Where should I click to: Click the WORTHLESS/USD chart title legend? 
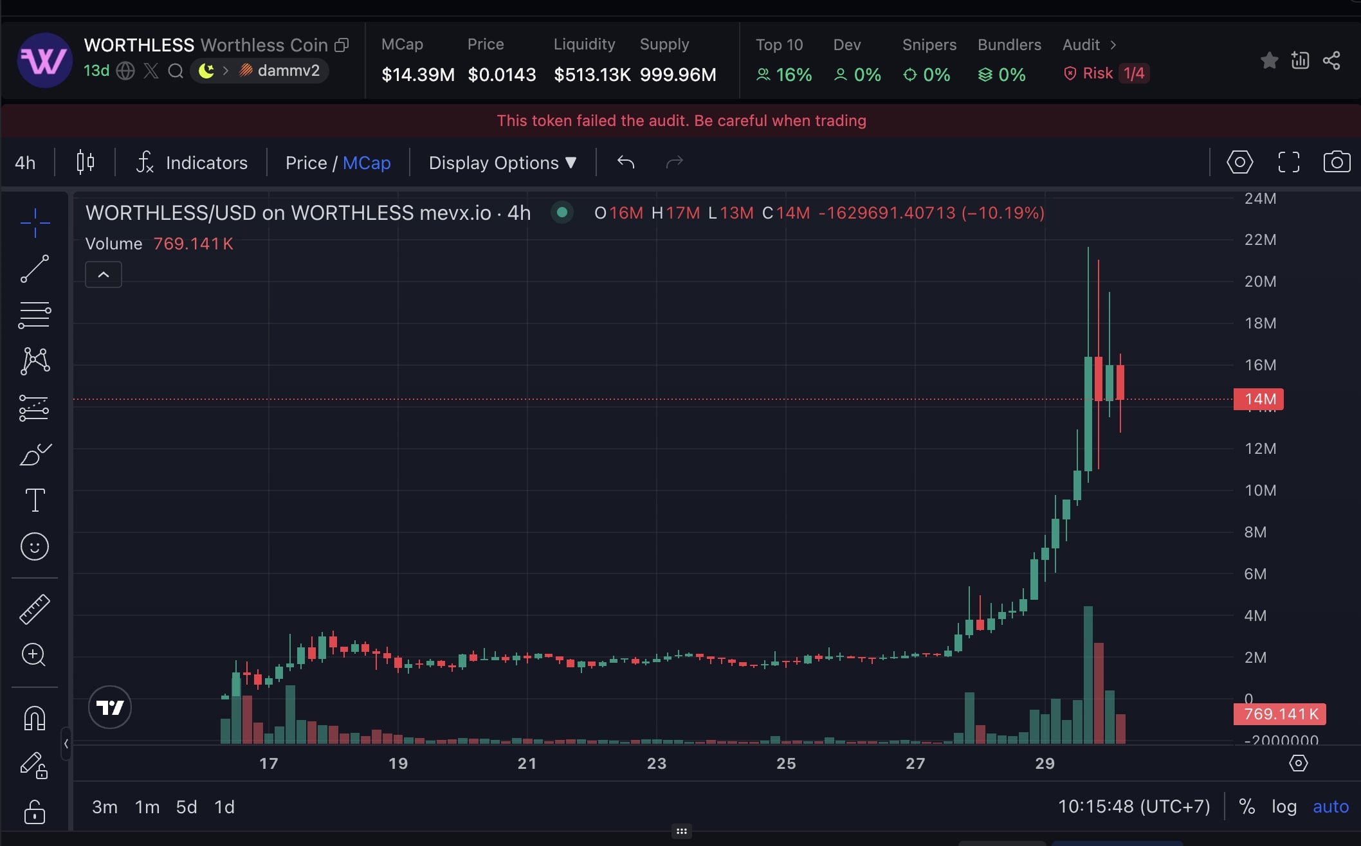(x=308, y=213)
